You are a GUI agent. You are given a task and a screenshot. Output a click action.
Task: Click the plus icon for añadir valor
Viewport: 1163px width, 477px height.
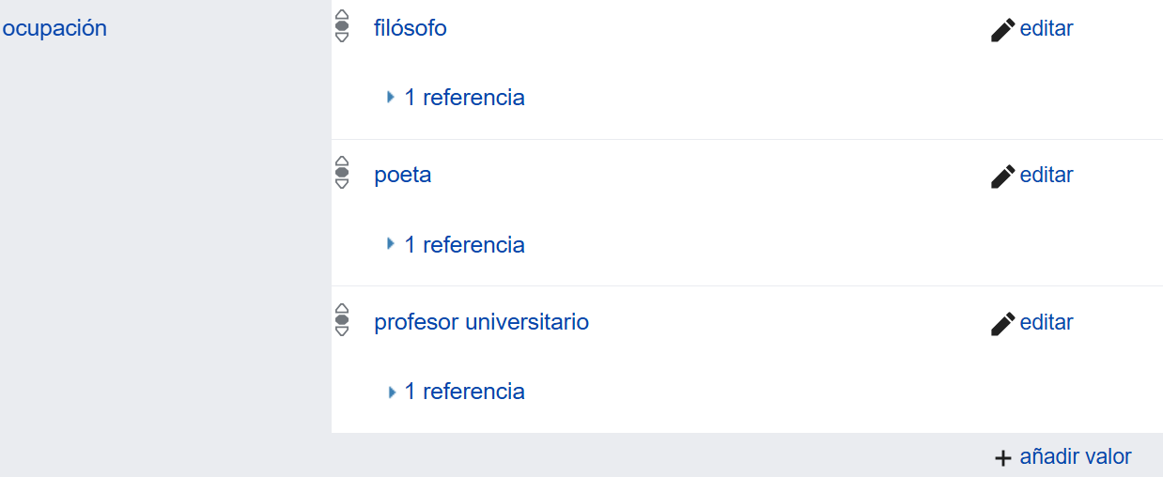pos(1003,458)
